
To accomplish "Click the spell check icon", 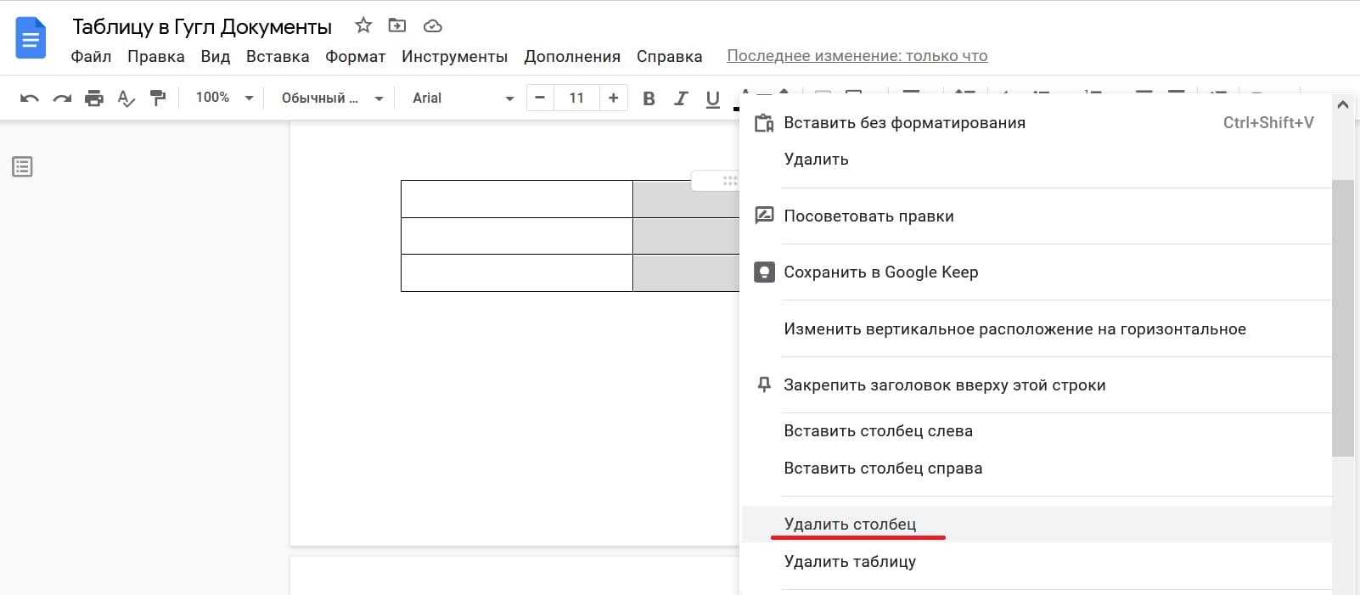I will coord(126,98).
